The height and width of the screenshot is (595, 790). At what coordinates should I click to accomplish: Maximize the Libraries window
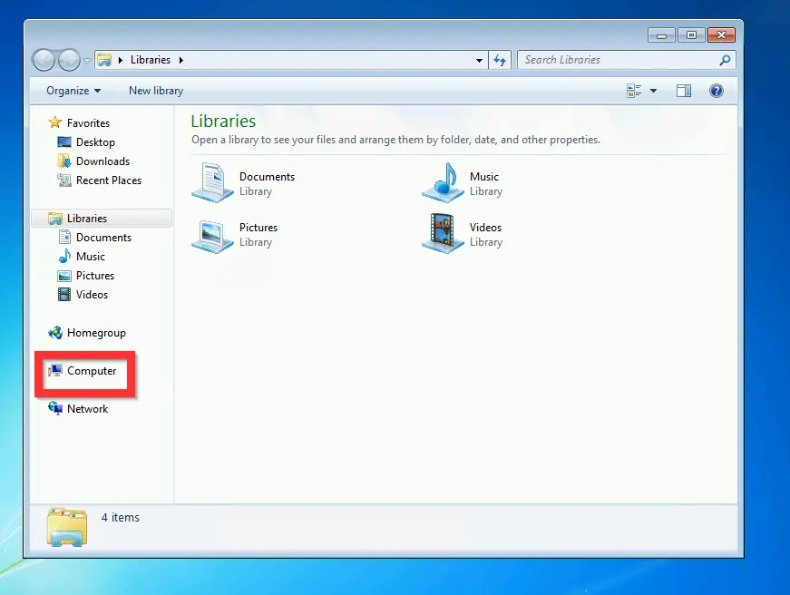pos(691,35)
